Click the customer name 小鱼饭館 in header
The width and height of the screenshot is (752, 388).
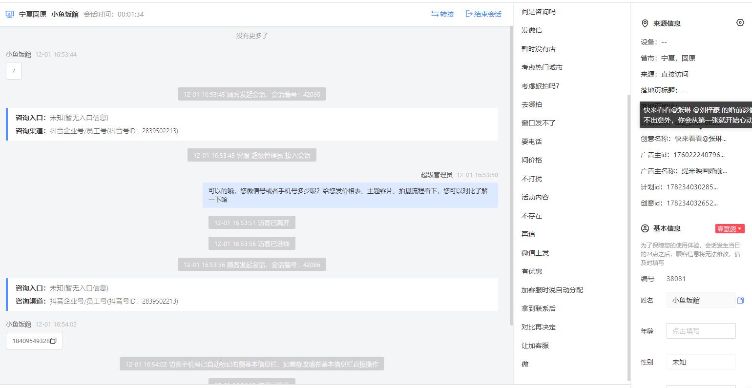[65, 14]
